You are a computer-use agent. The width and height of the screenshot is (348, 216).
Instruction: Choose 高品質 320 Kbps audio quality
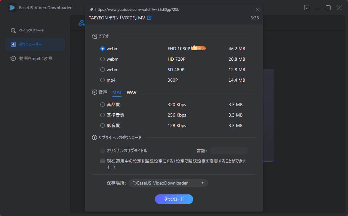click(x=102, y=105)
